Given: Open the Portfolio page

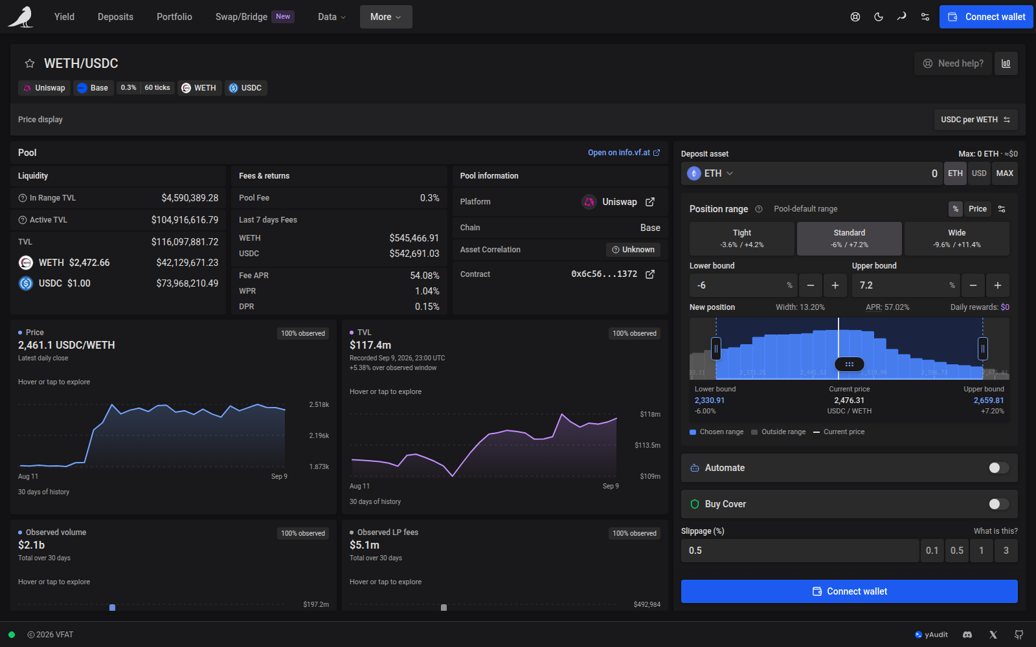Looking at the screenshot, I should tap(174, 17).
